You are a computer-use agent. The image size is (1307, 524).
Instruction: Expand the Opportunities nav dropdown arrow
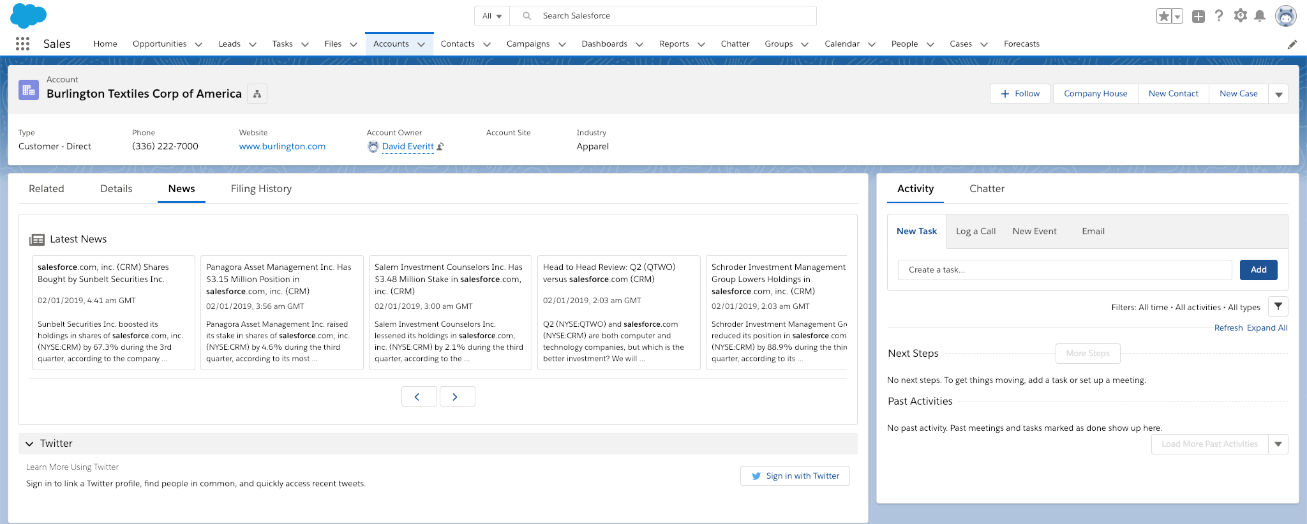click(x=198, y=44)
